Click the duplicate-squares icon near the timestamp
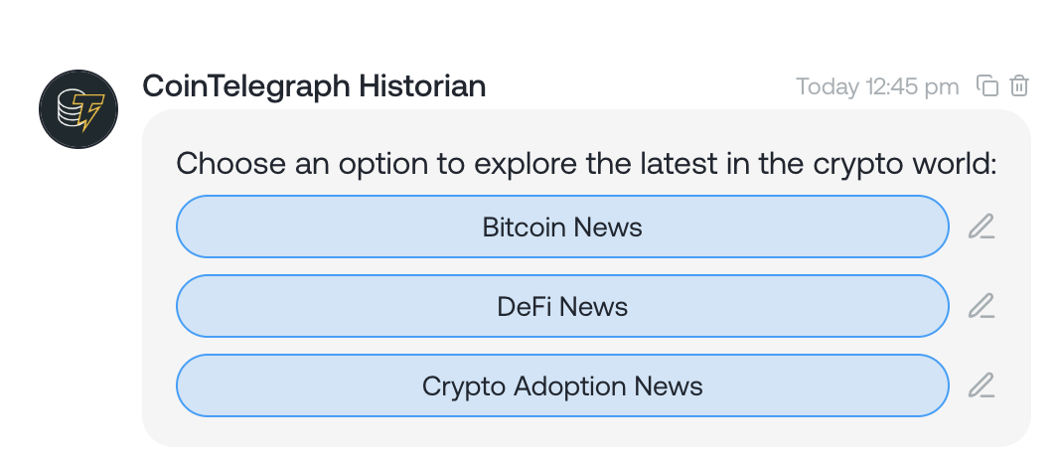 point(987,86)
